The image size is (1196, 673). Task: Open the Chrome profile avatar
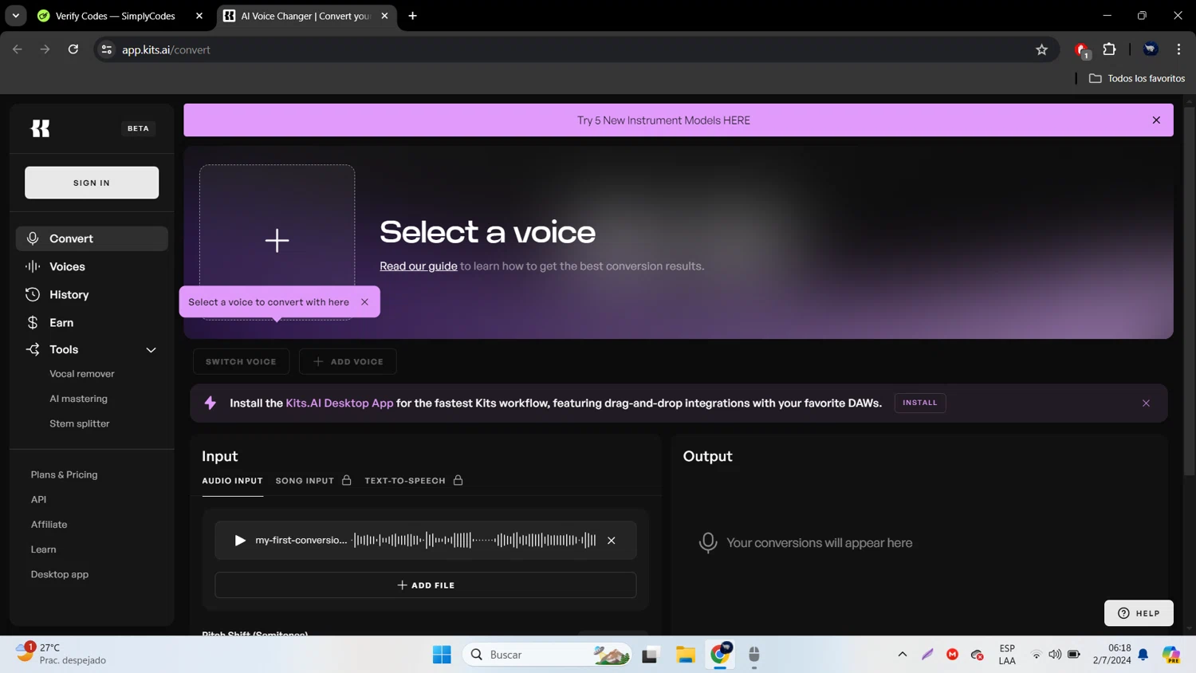click(1151, 49)
